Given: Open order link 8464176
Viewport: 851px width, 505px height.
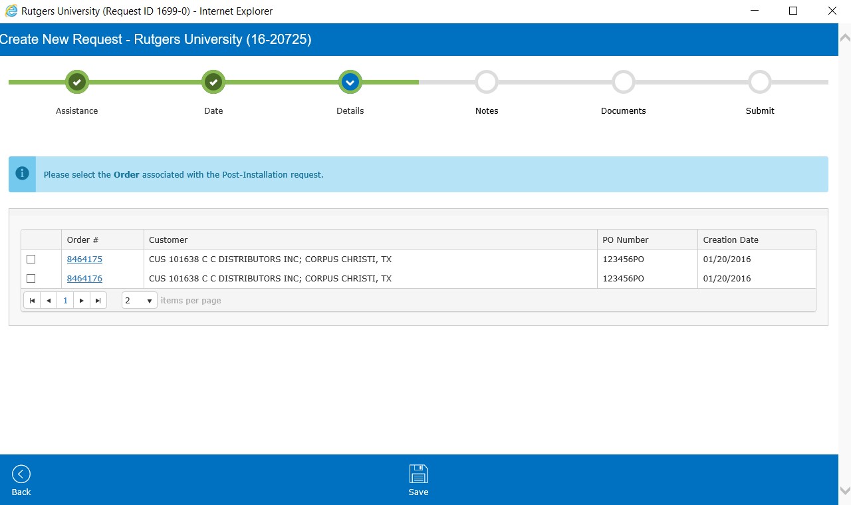Looking at the screenshot, I should [84, 279].
